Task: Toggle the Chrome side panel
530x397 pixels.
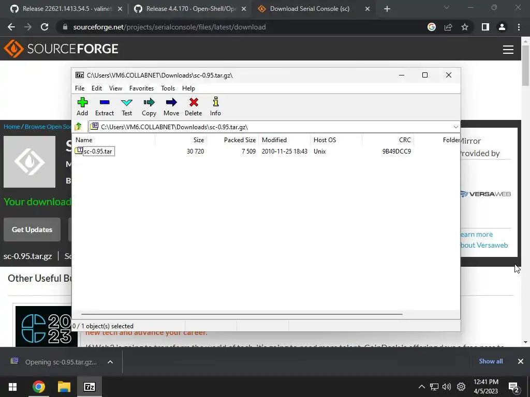Action: click(485, 27)
